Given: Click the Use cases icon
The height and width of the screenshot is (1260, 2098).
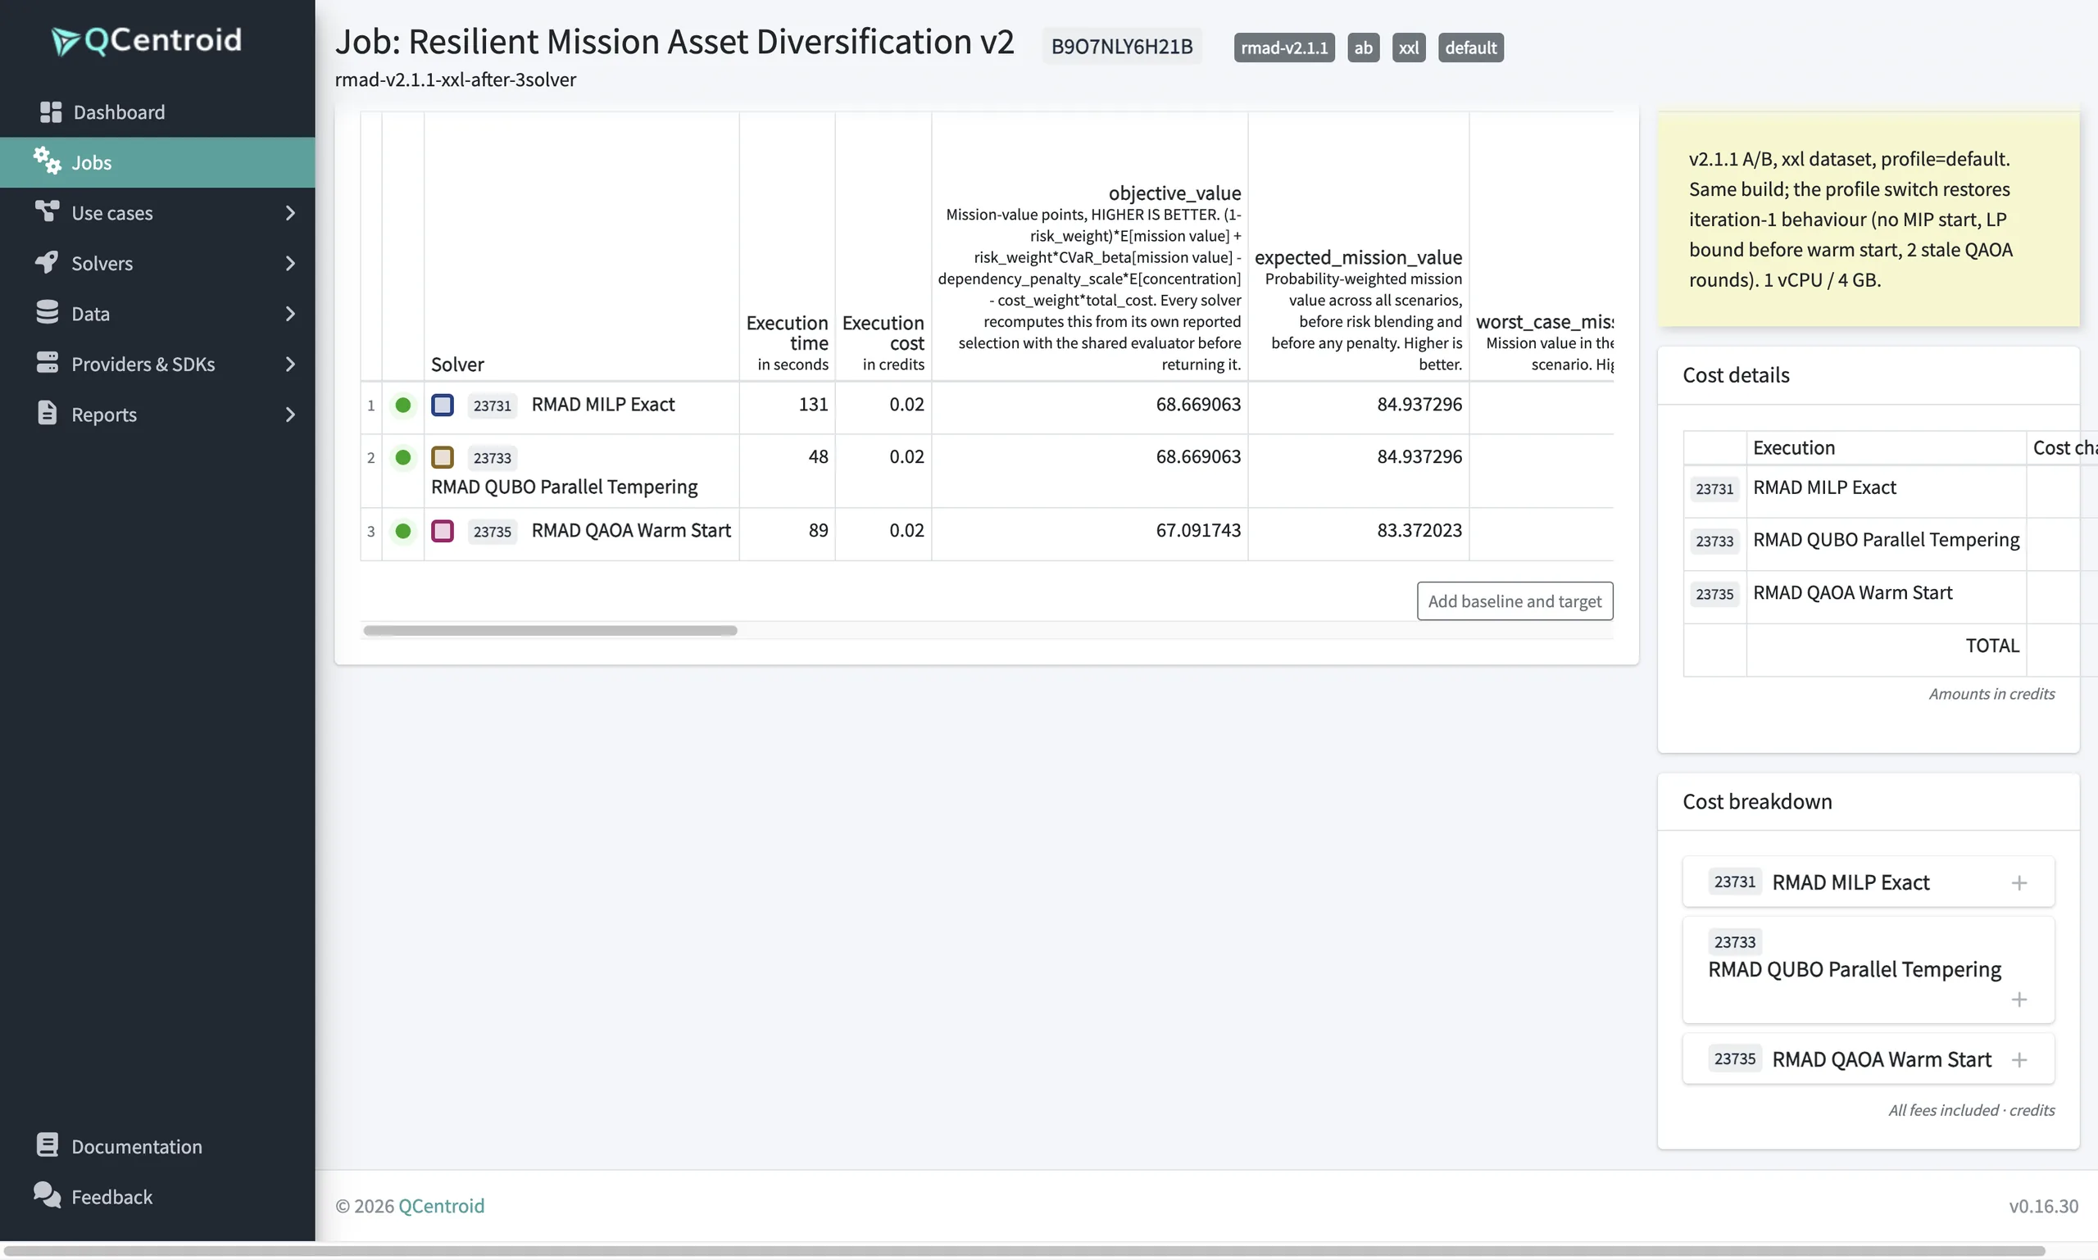Looking at the screenshot, I should pos(48,211).
